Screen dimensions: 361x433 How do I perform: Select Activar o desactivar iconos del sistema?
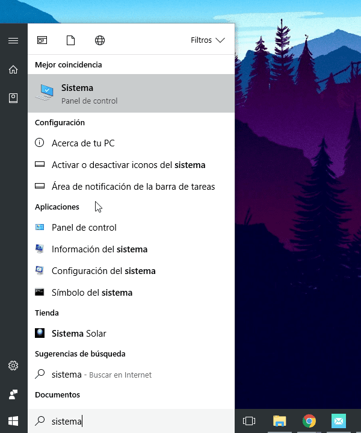pos(128,165)
